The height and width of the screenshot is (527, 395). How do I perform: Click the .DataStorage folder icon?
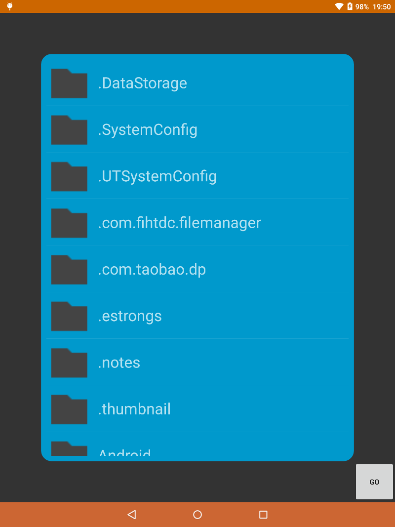(x=69, y=83)
